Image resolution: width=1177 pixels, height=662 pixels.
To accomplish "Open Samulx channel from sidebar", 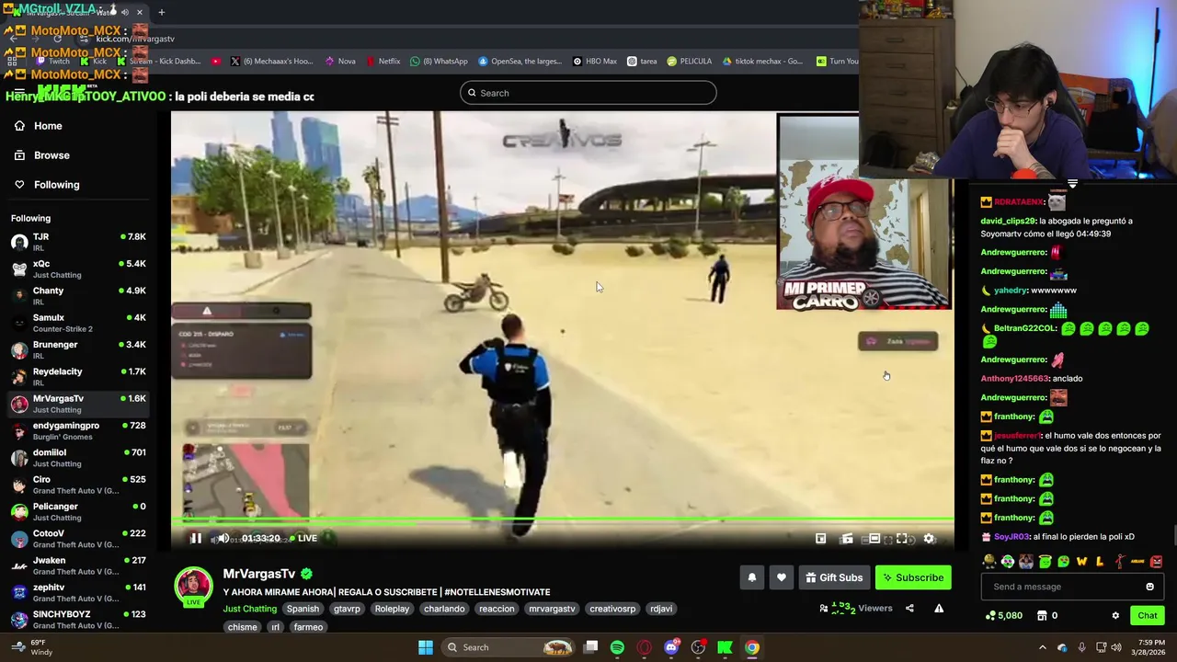I will (78, 323).
